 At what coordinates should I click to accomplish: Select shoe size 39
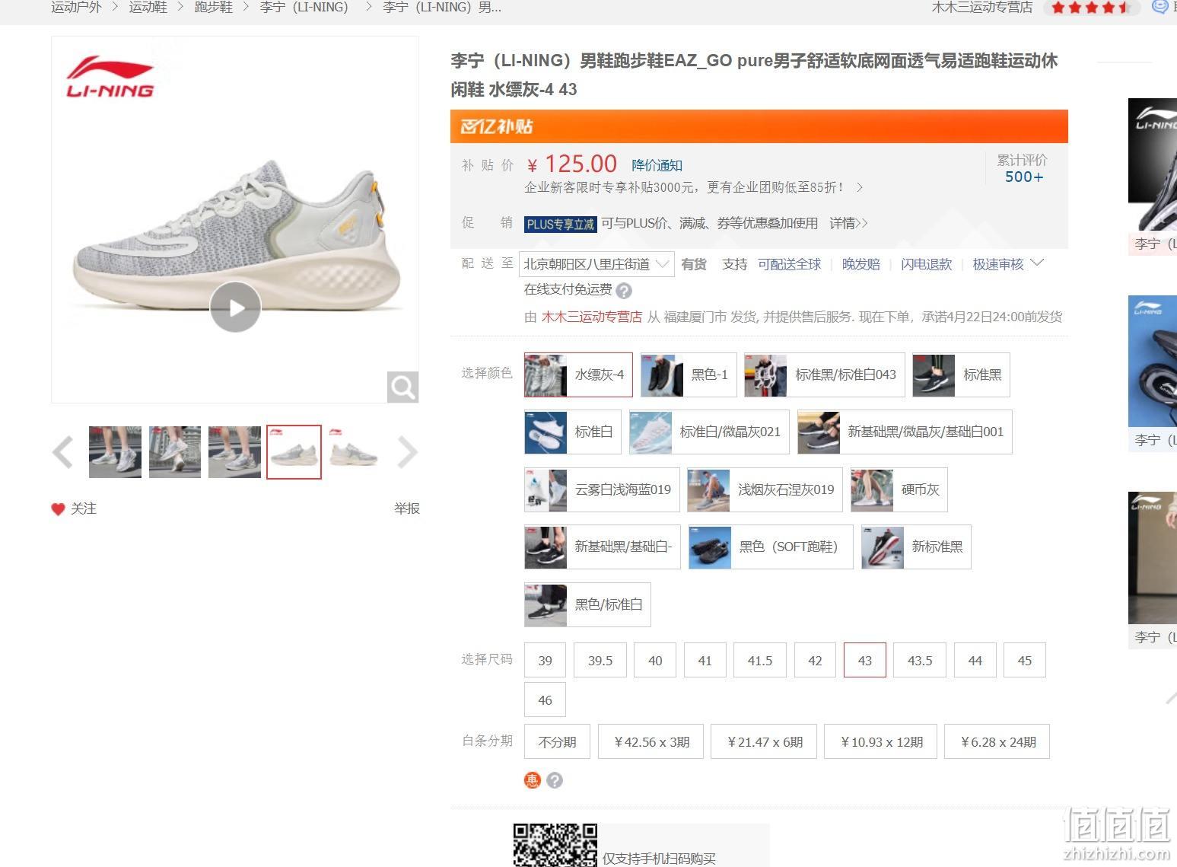(545, 660)
